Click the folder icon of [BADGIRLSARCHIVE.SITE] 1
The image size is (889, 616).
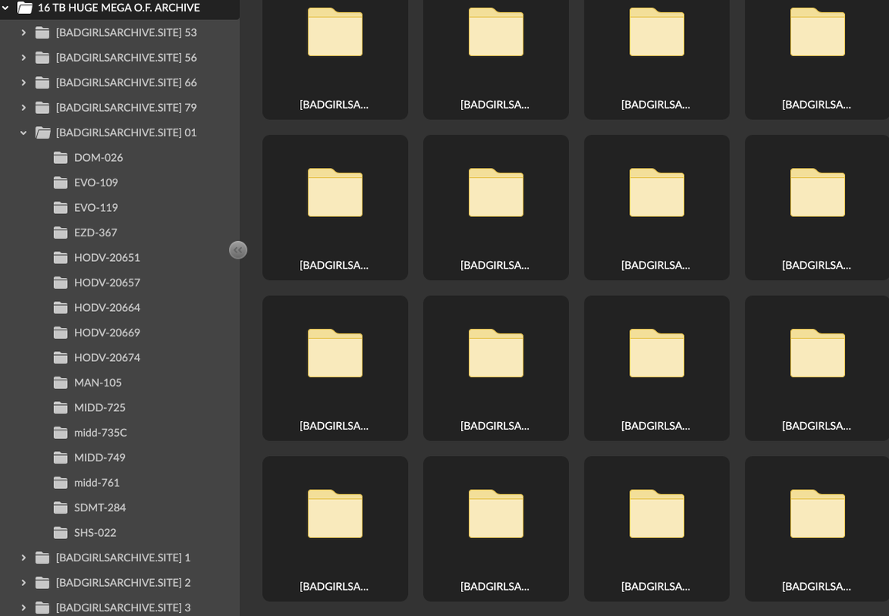tap(42, 557)
